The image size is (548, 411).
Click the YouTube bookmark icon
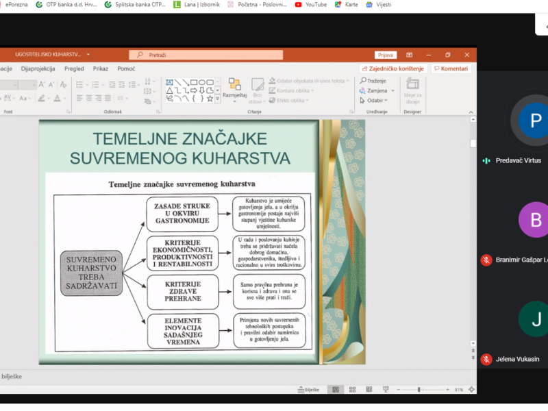point(298,5)
